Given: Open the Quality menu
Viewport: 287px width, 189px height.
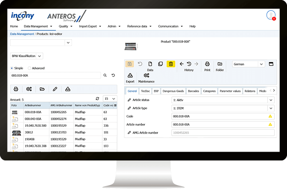Looking at the screenshot, I should pyautogui.click(x=66, y=26).
